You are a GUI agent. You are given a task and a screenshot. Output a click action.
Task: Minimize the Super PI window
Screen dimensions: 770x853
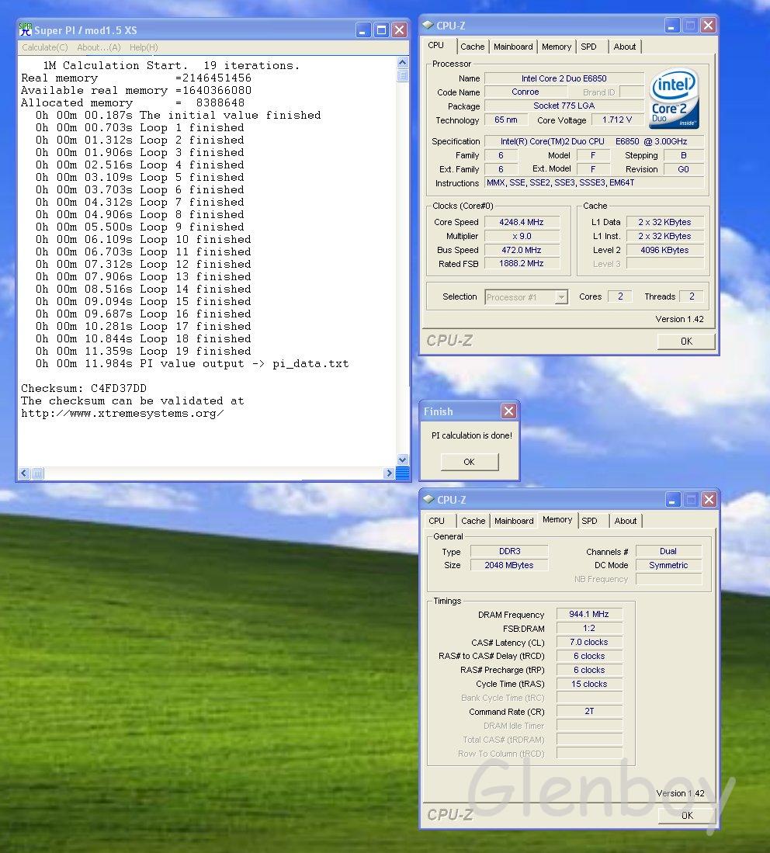tap(363, 30)
